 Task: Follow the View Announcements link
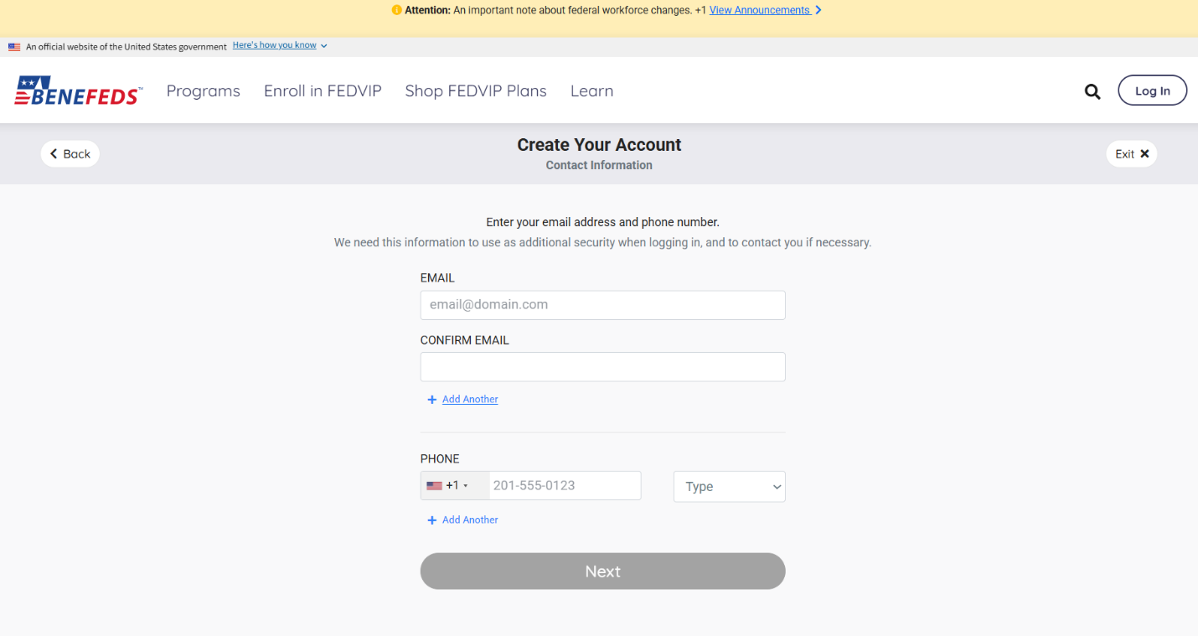tap(759, 10)
